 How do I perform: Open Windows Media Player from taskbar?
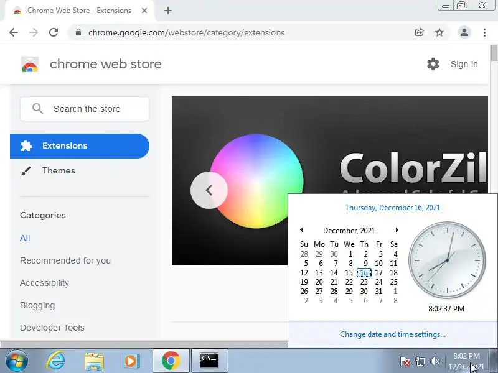(131, 361)
